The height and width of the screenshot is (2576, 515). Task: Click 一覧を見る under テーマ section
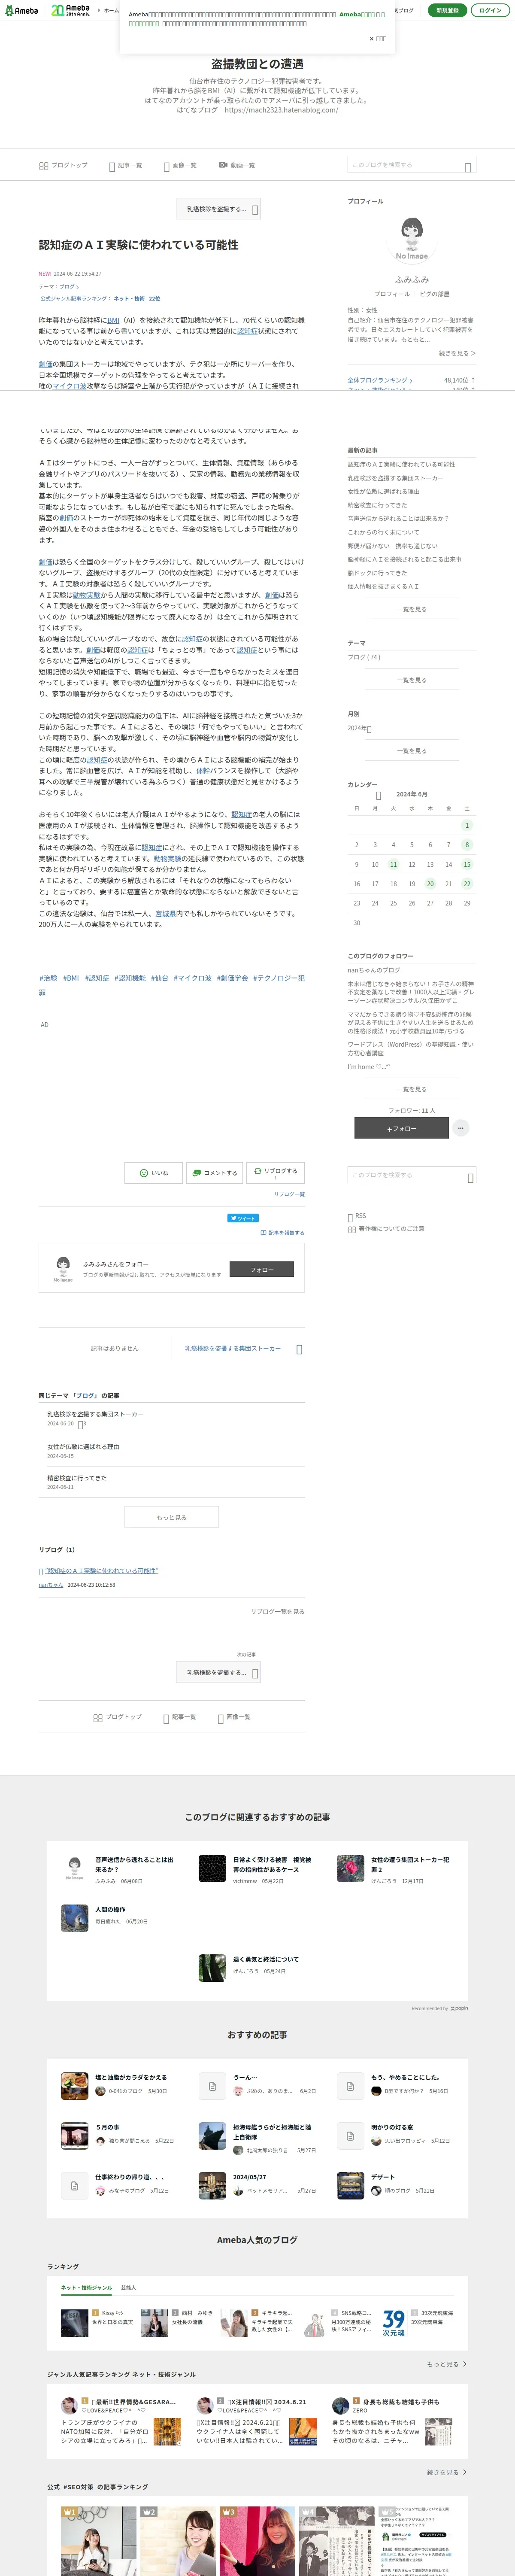411,680
